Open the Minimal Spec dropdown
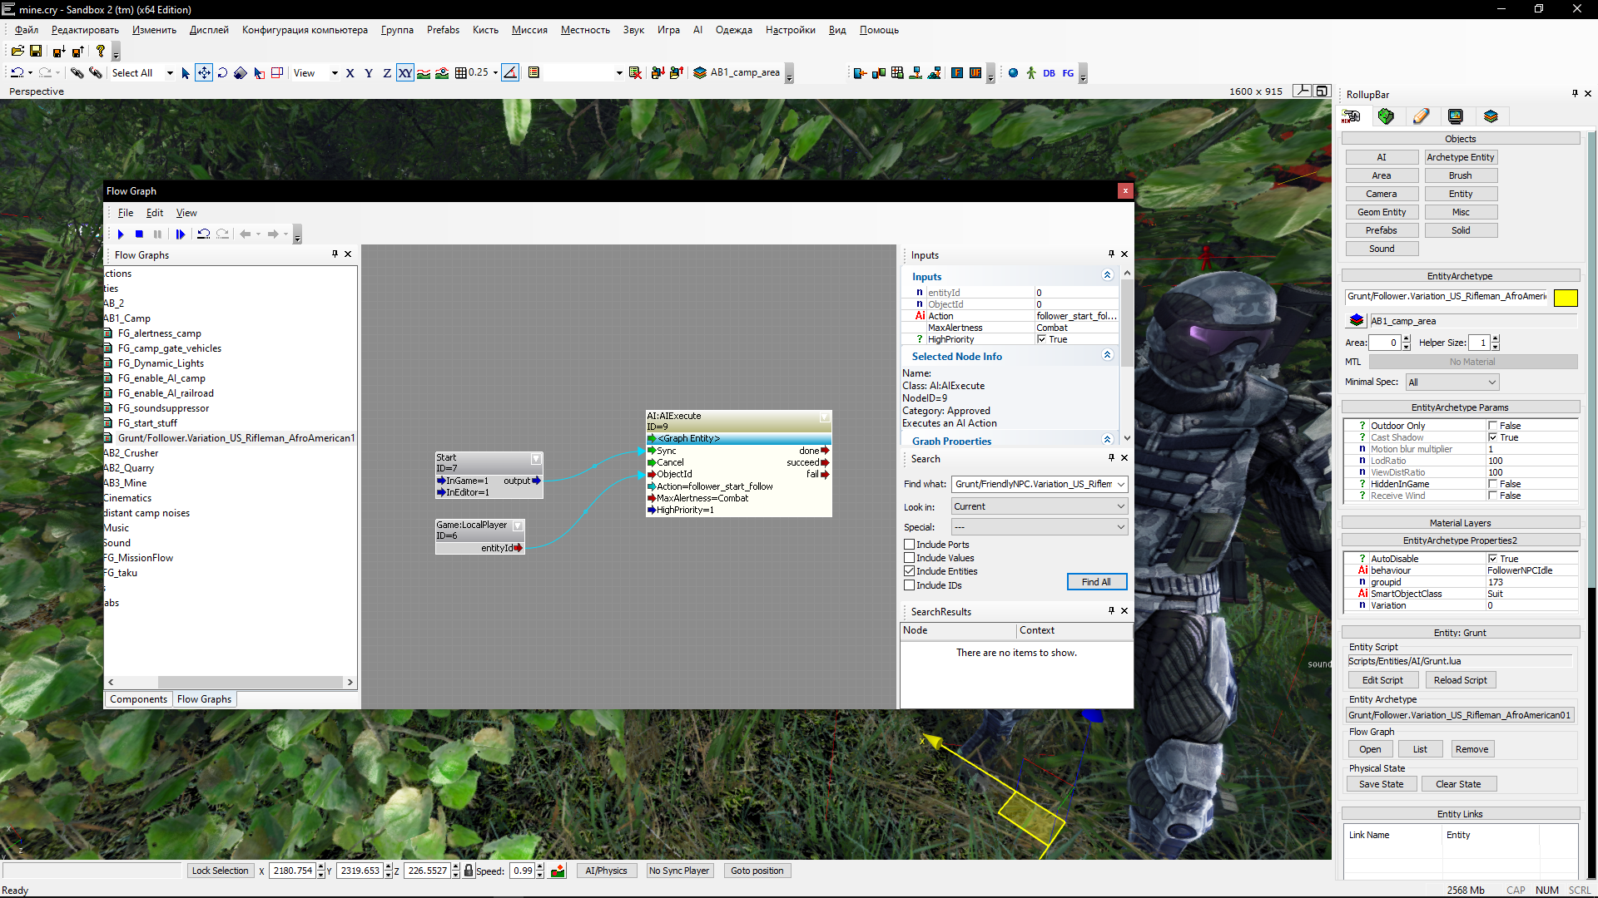1598x898 pixels. point(1452,382)
